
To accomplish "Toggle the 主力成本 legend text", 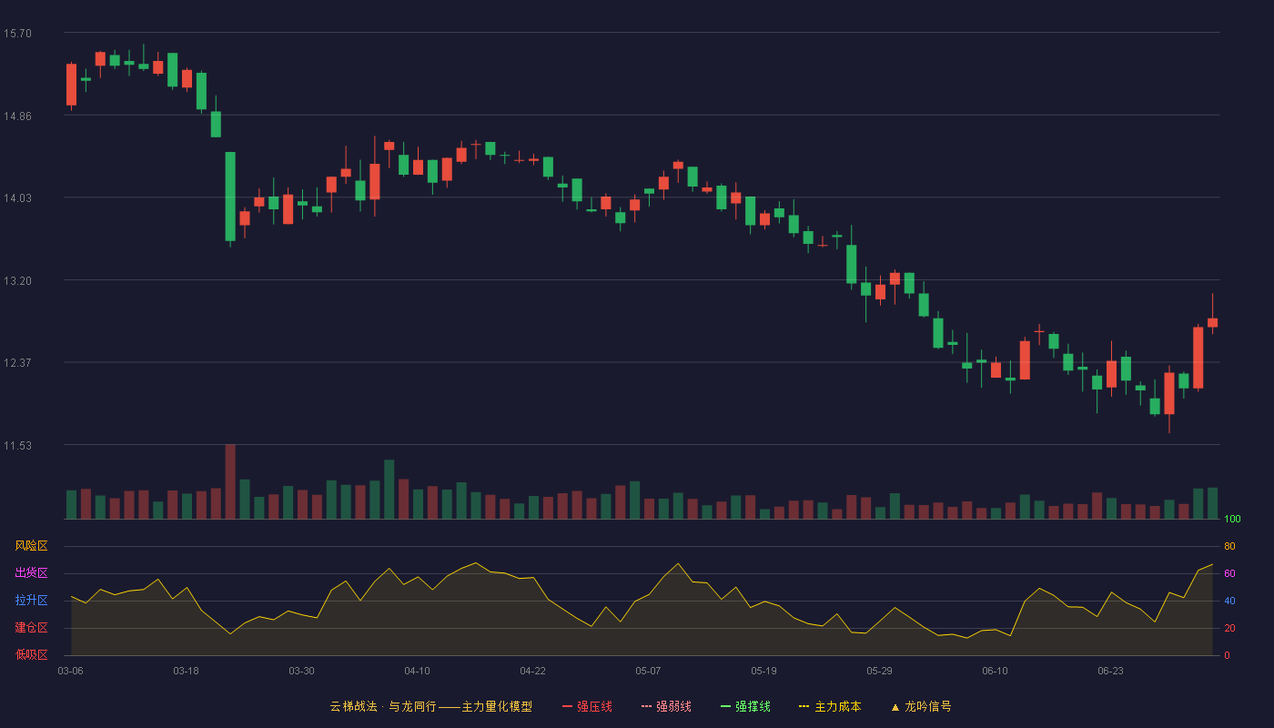I will 837,706.
